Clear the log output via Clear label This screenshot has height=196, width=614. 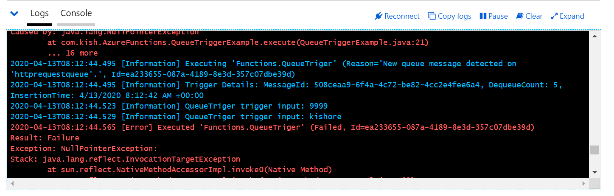pyautogui.click(x=534, y=16)
